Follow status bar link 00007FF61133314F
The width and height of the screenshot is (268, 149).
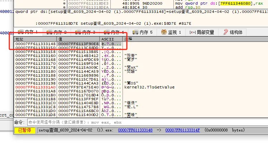click(x=182, y=130)
